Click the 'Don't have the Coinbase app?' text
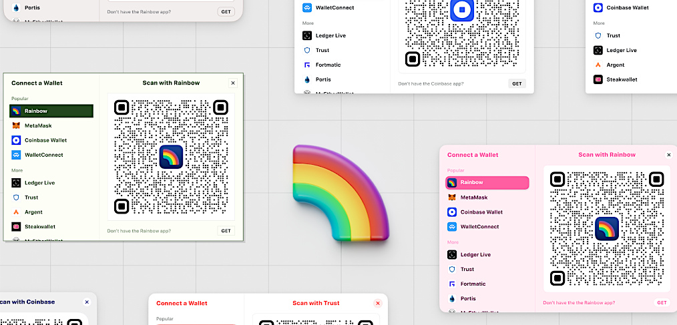Image resolution: width=677 pixels, height=325 pixels. click(x=431, y=83)
